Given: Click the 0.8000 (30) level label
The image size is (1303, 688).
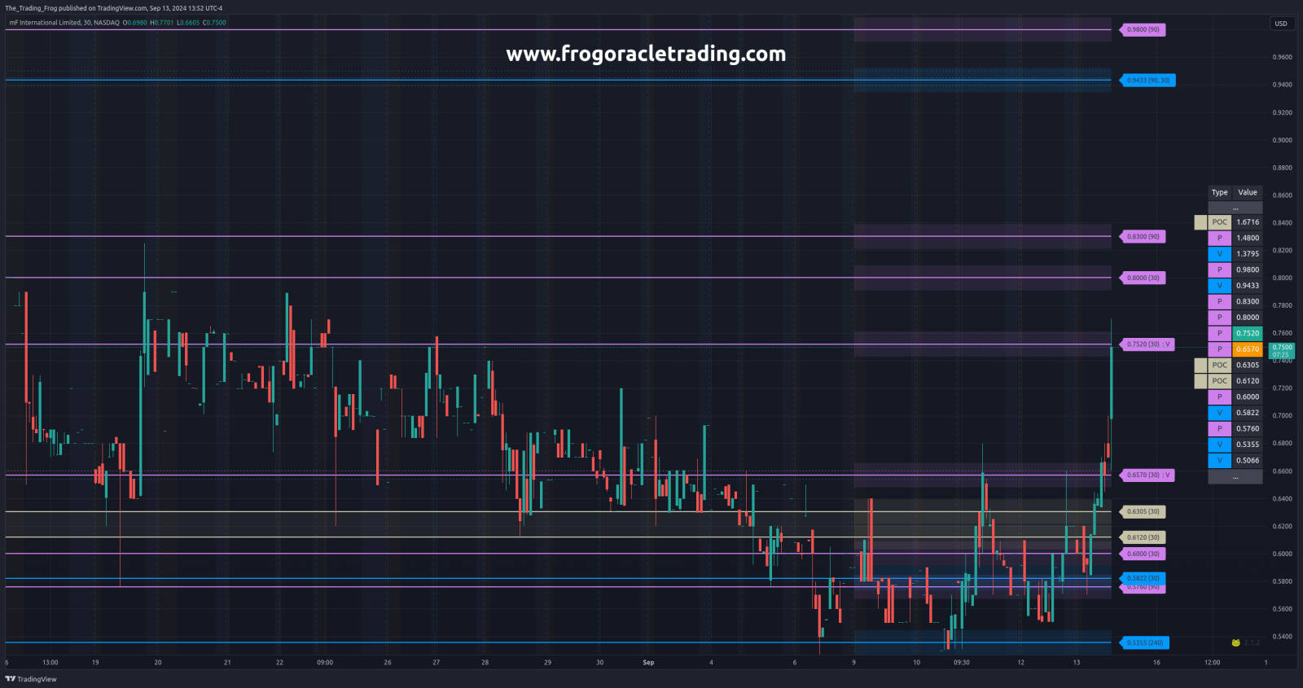Looking at the screenshot, I should coord(1143,278).
